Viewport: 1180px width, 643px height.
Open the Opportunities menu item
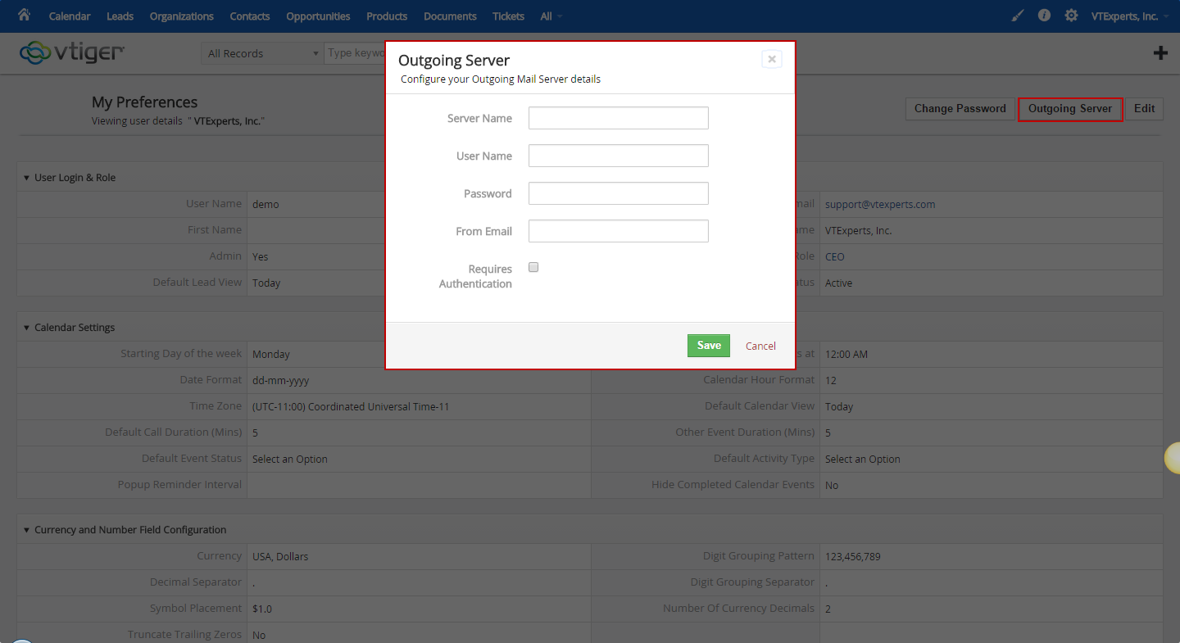pyautogui.click(x=318, y=16)
